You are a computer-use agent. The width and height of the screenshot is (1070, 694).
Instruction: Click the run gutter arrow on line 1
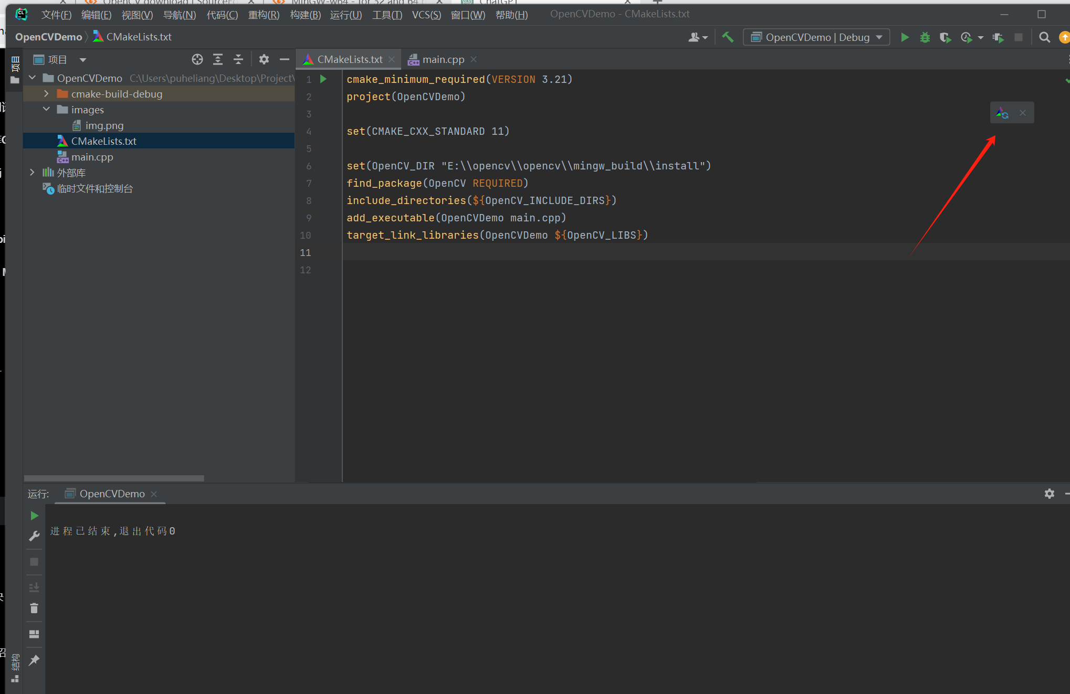pos(323,79)
